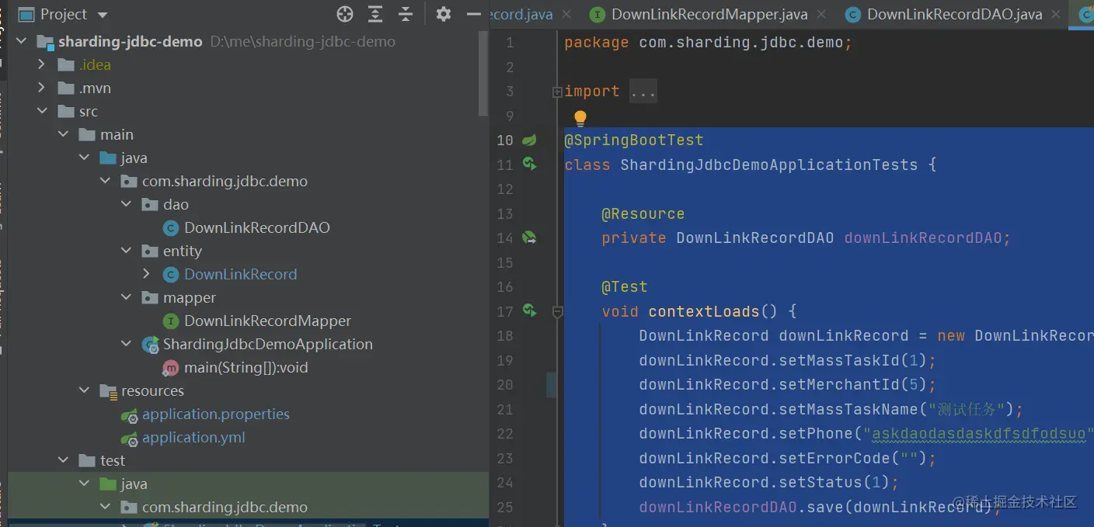Image resolution: width=1094 pixels, height=527 pixels.
Task: Click the setPhone string value
Action: click(x=979, y=433)
